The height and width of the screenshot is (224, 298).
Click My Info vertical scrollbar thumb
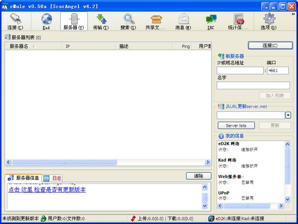click(x=288, y=166)
